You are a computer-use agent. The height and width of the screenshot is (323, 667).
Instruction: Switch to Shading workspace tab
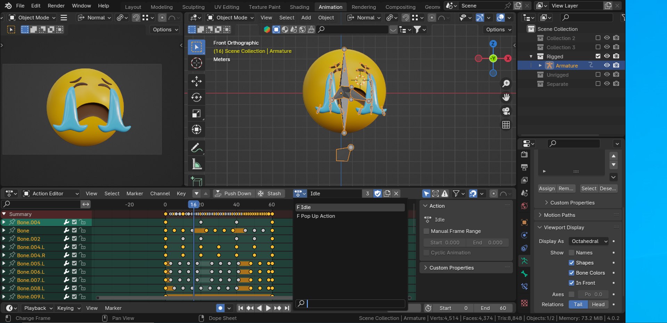point(299,7)
